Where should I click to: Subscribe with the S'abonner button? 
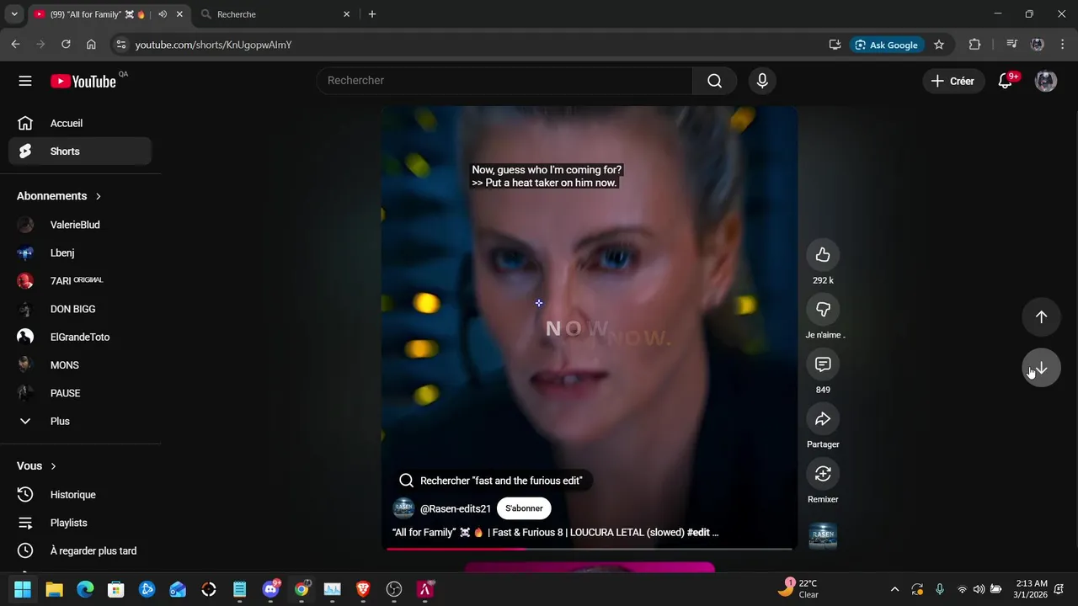(524, 508)
